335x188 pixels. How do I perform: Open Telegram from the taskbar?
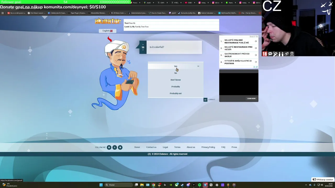tap(205, 185)
